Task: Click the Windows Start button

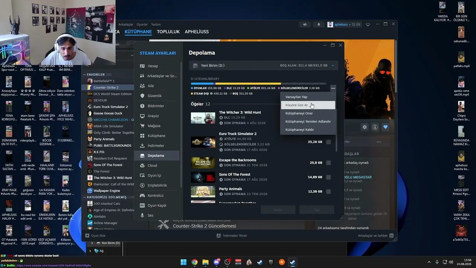Action: coord(183,262)
